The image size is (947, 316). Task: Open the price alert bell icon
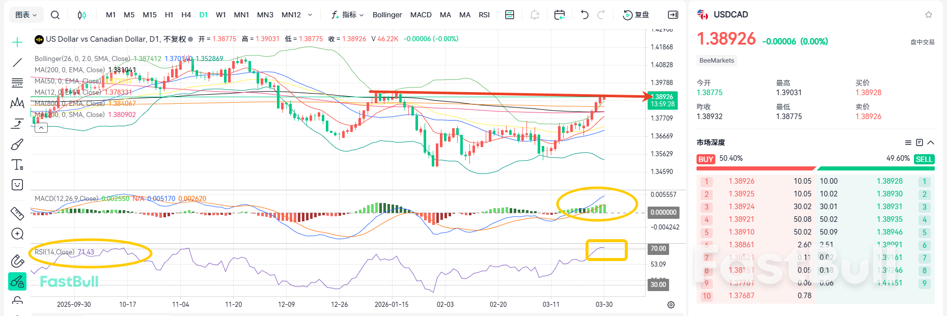click(x=535, y=15)
